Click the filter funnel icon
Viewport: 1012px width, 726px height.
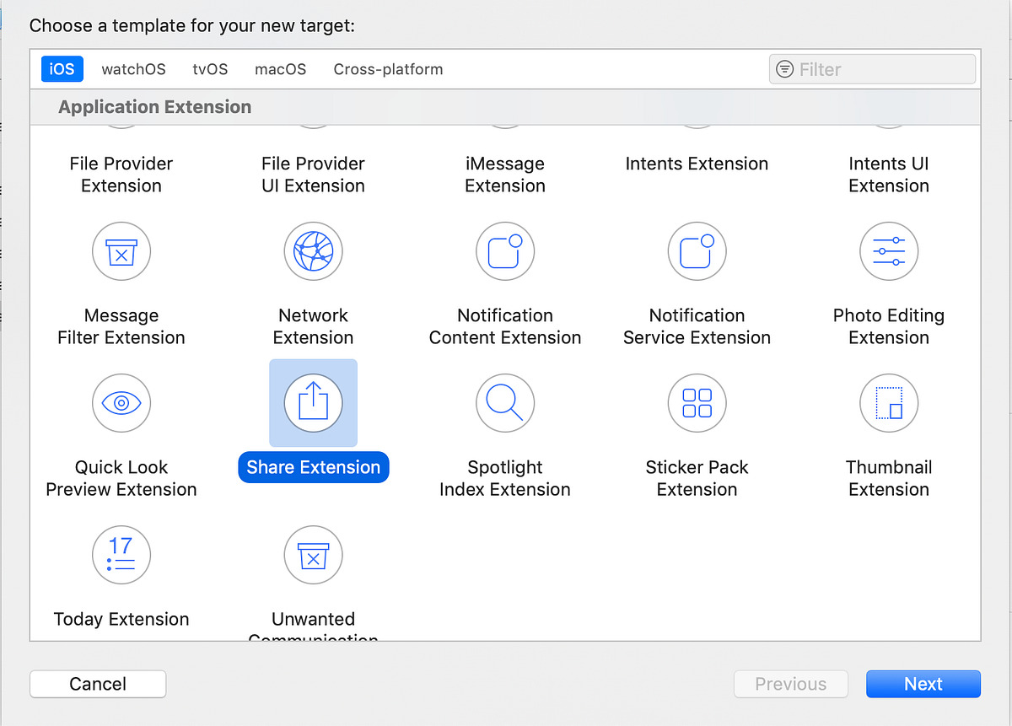tap(786, 69)
